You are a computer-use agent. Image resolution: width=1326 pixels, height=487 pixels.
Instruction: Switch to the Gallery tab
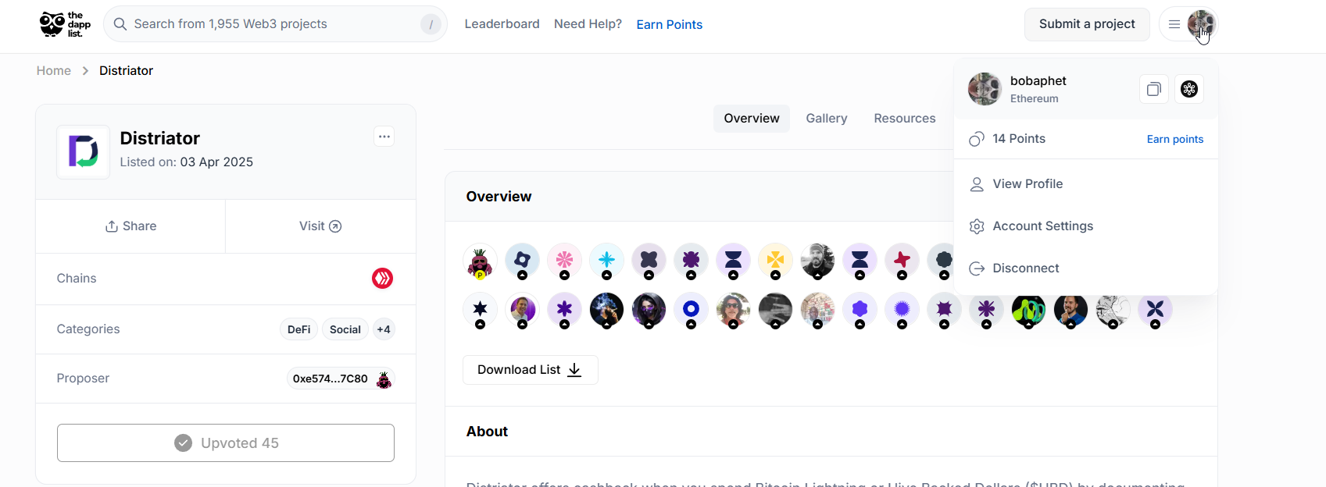(827, 119)
